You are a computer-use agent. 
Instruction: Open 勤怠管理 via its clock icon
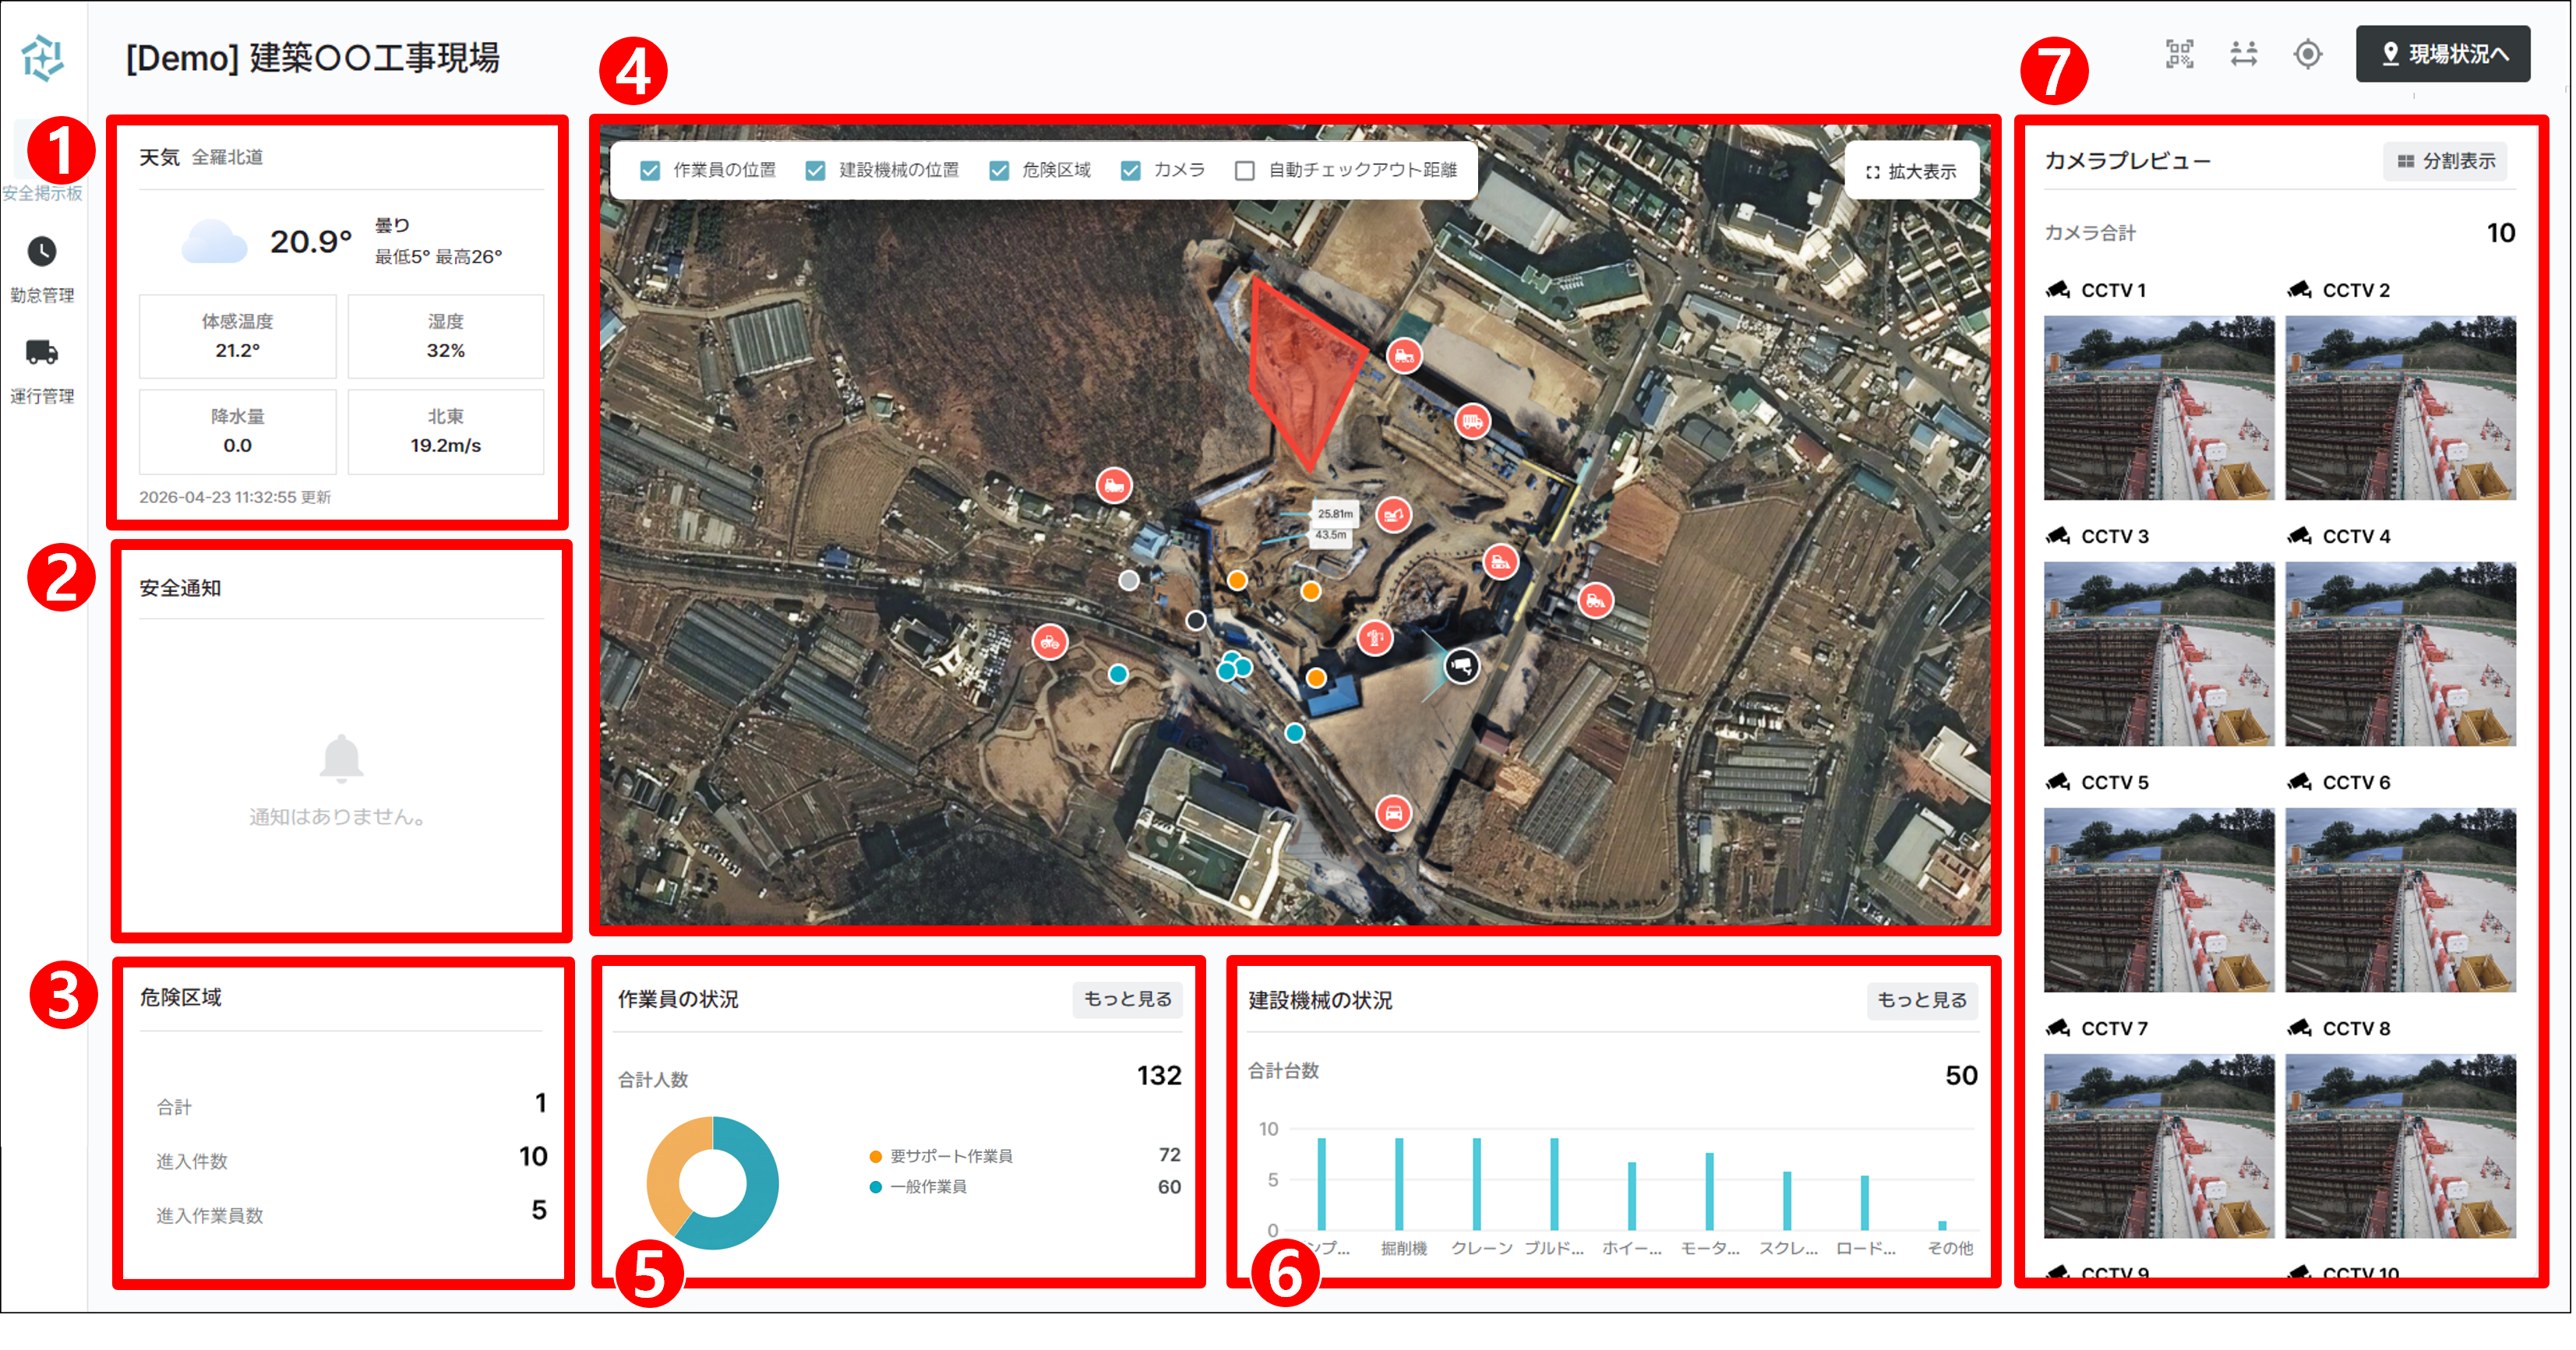42,251
